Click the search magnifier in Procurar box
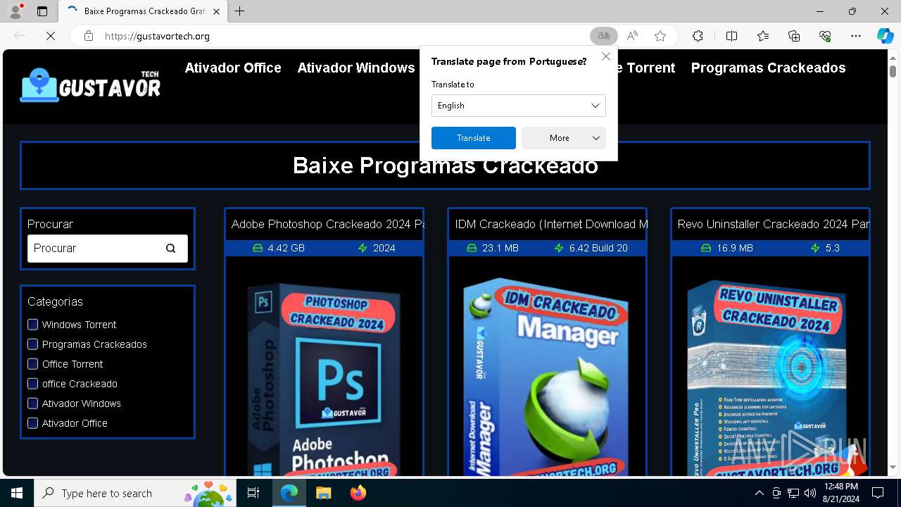The width and height of the screenshot is (901, 507). (170, 248)
